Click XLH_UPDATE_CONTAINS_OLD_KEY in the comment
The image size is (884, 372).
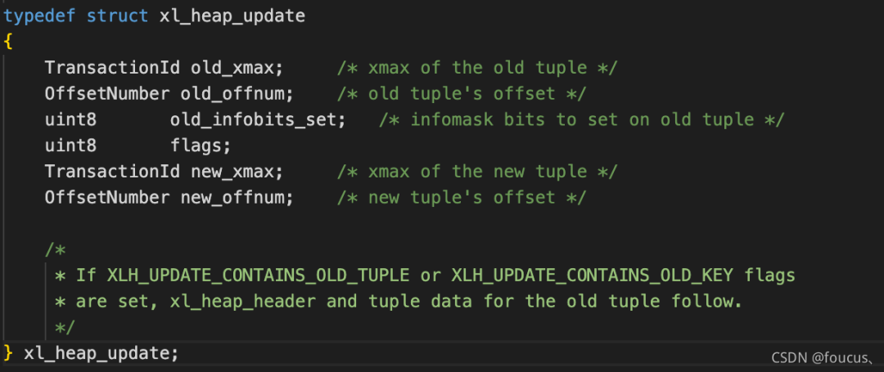pyautogui.click(x=593, y=275)
